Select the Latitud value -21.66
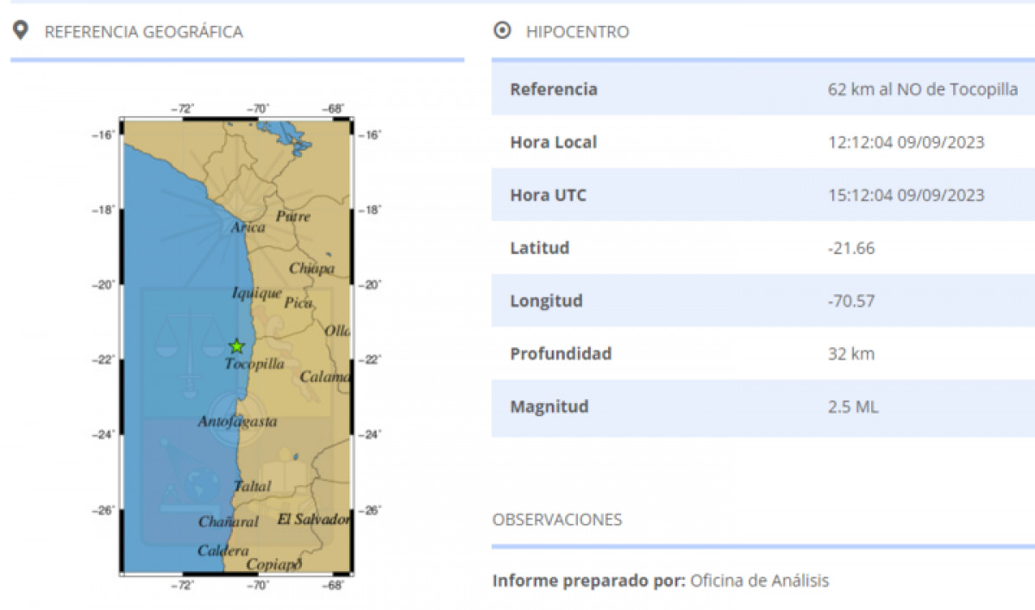Viewport: 1035px width, 610px height. (x=850, y=248)
